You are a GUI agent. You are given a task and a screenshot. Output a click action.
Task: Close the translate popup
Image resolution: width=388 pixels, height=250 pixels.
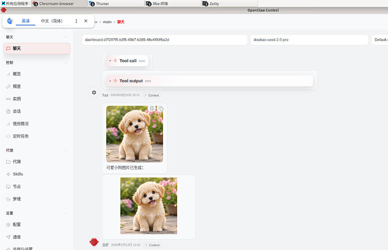[x=85, y=21]
